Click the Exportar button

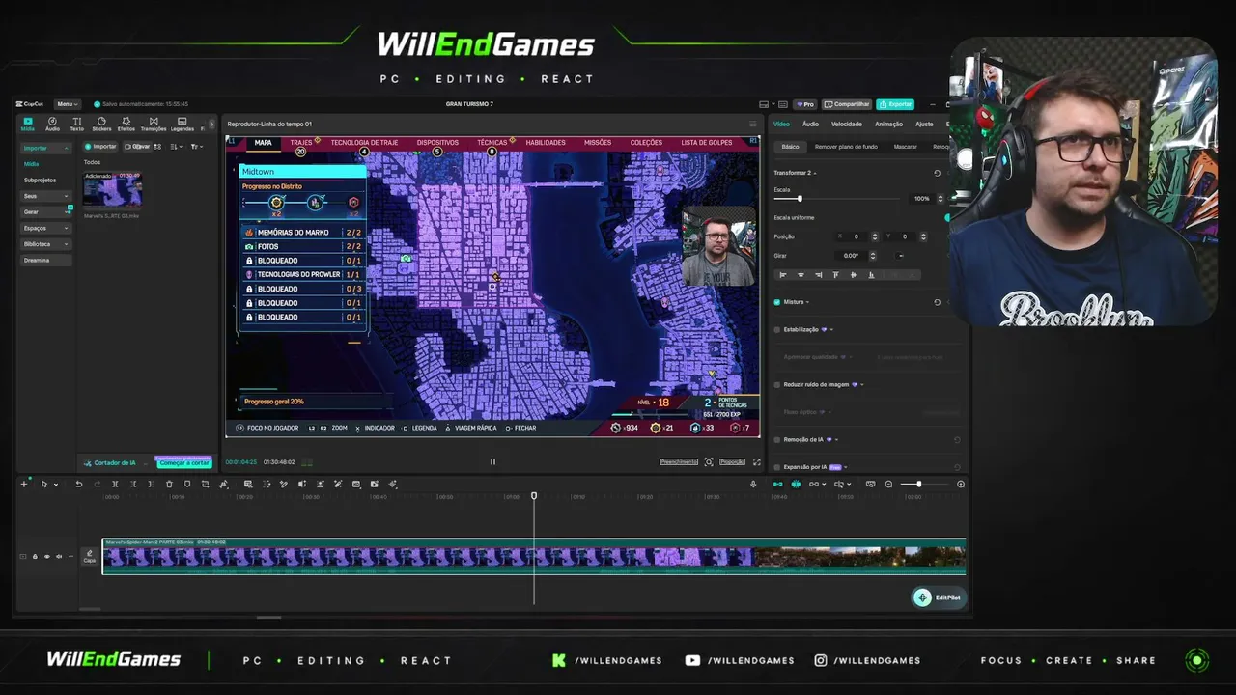[x=895, y=104]
